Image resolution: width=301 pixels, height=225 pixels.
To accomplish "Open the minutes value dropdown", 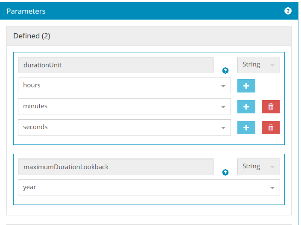I will [x=124, y=107].
